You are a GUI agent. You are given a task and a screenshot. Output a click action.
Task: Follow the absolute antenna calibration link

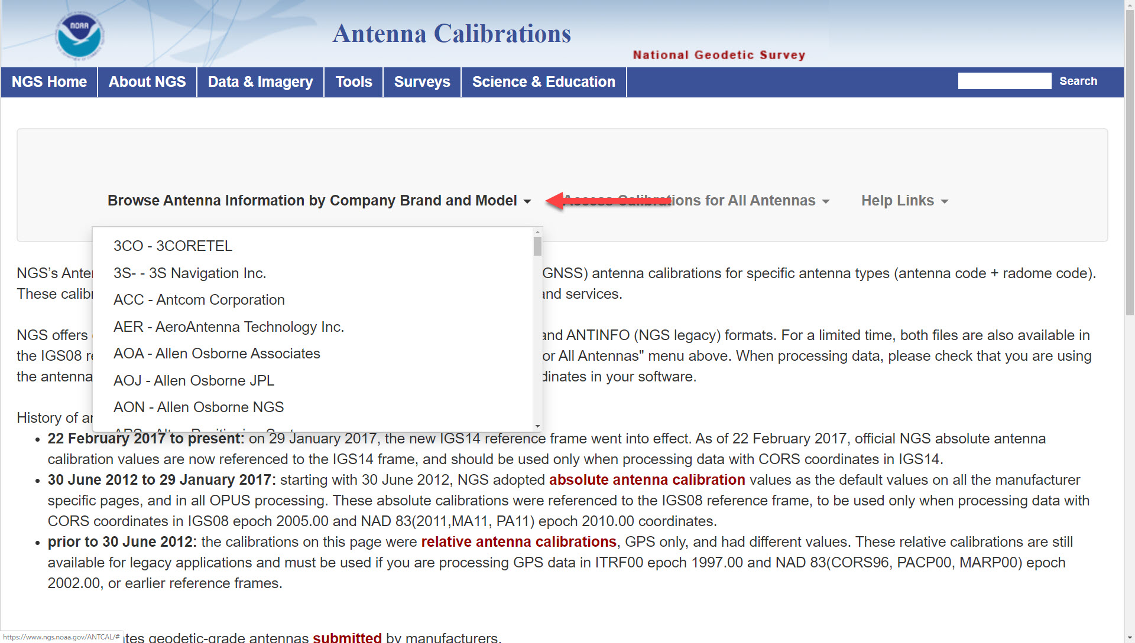[x=647, y=480]
